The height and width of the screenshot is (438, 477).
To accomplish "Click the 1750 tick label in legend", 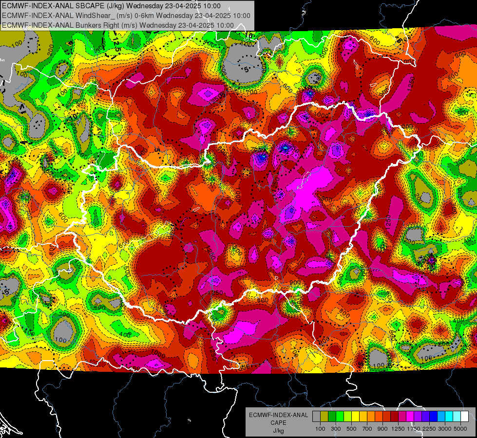I will (x=414, y=429).
